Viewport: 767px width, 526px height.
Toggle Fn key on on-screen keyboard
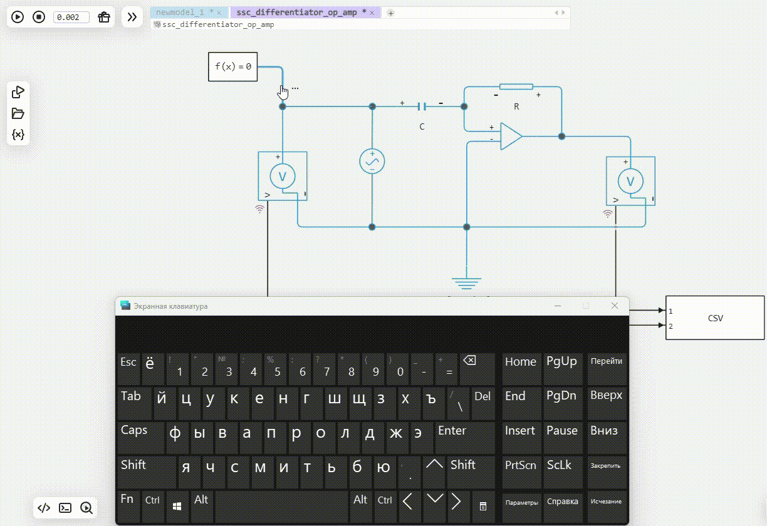click(x=128, y=507)
